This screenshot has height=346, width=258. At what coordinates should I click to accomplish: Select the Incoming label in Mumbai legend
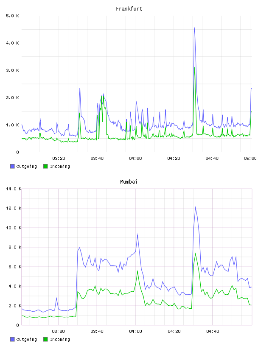(x=60, y=340)
